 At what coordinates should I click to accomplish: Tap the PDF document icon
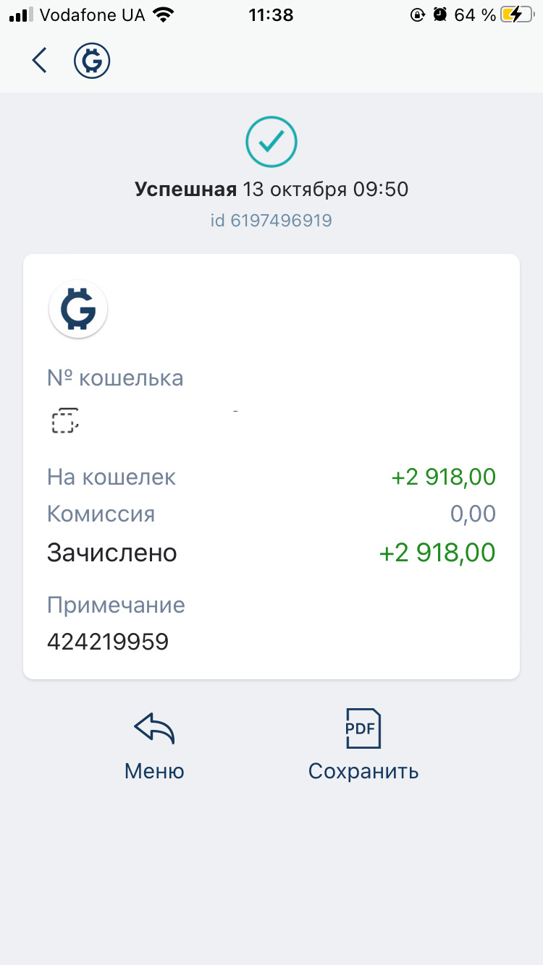tap(363, 728)
